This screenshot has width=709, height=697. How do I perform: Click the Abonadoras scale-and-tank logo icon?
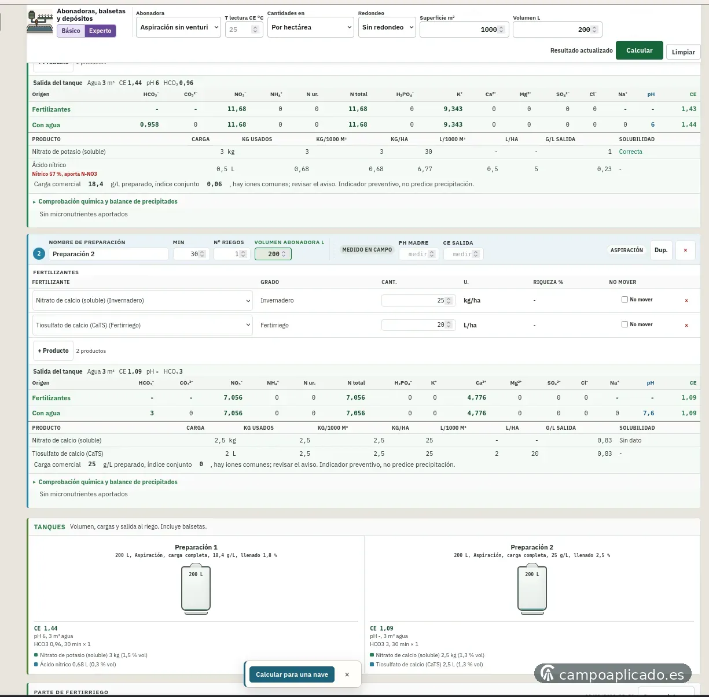click(x=40, y=21)
